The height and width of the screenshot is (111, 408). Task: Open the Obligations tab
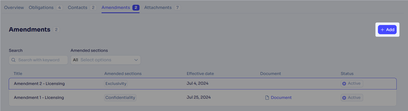point(41,8)
